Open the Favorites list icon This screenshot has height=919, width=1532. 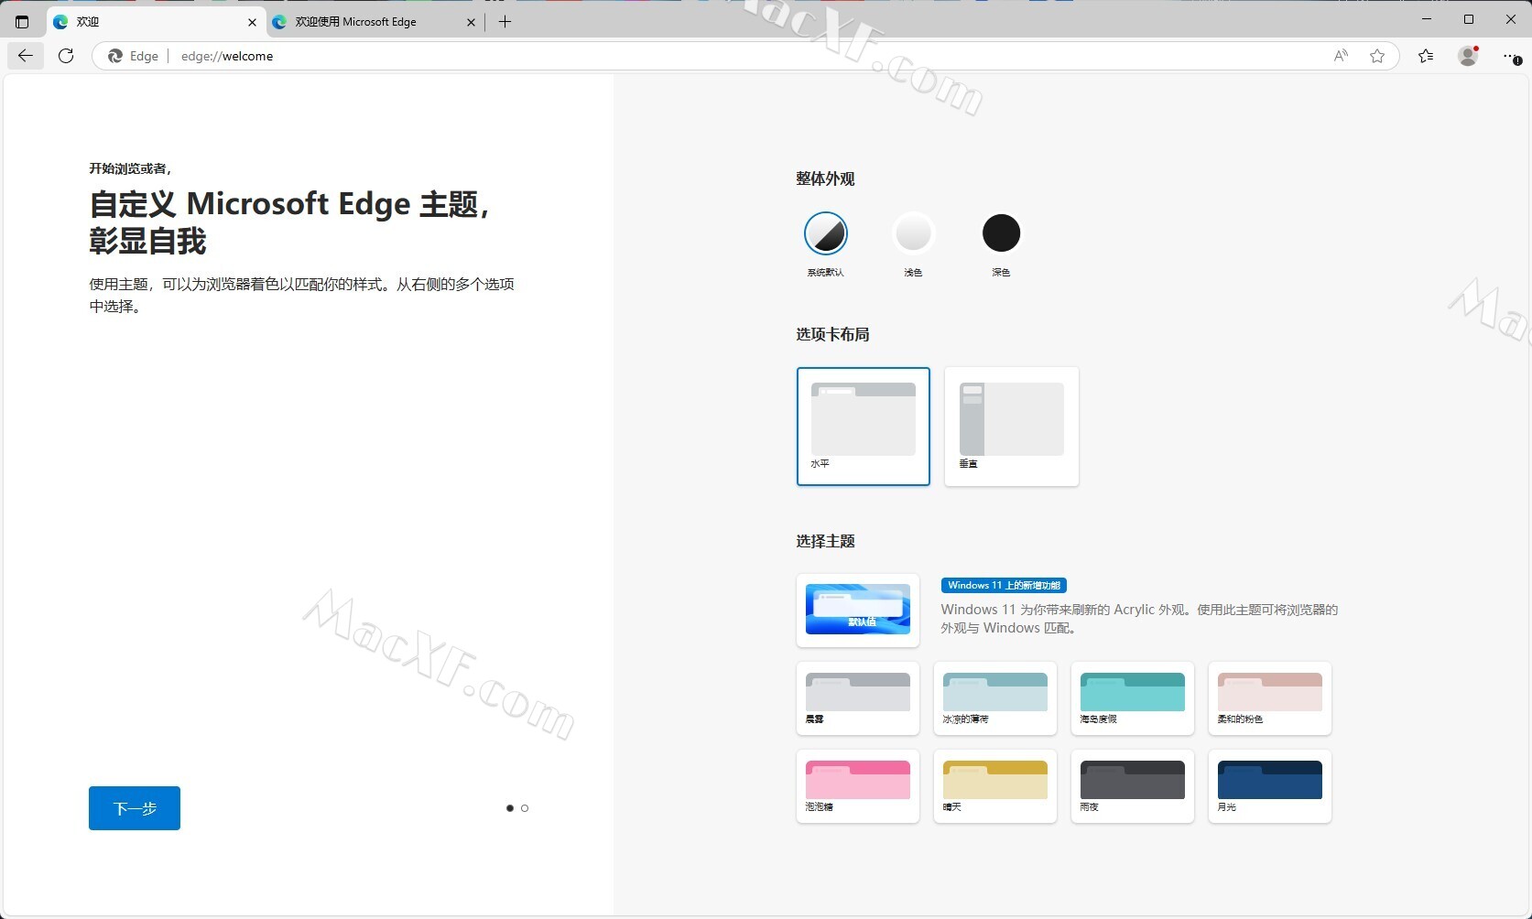[1426, 56]
